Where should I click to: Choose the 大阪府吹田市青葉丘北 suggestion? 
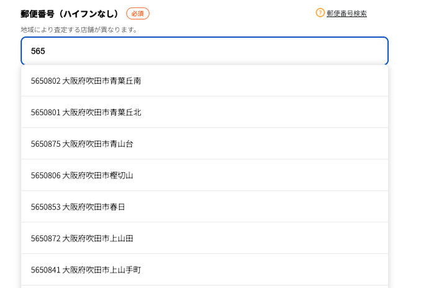(x=102, y=112)
